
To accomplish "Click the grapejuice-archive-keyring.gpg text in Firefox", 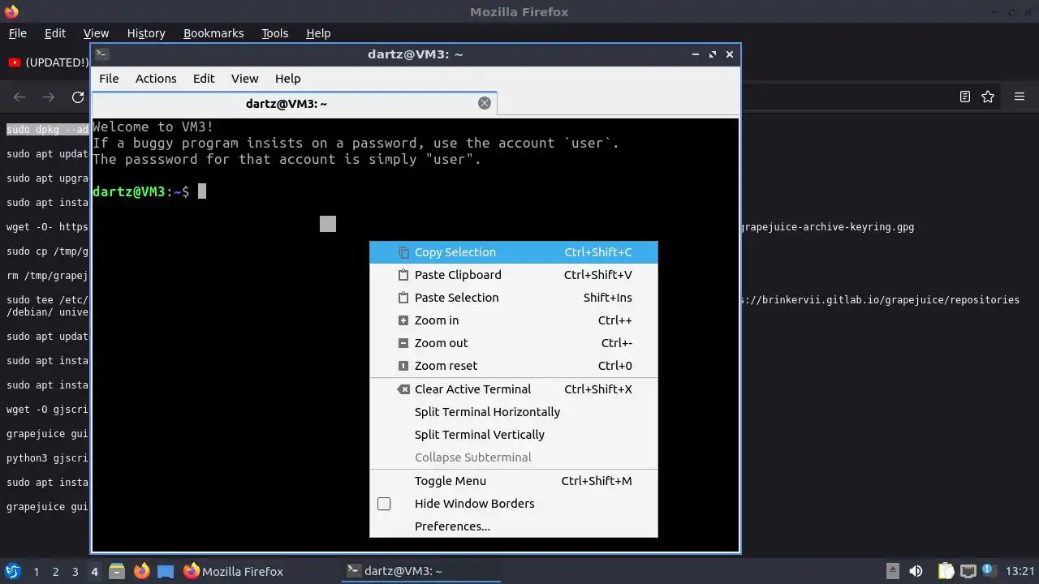I will click(x=827, y=227).
